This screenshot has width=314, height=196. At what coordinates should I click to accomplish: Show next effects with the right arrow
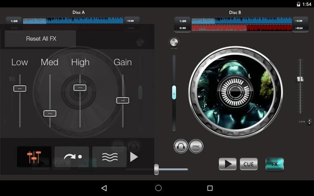[134, 157]
